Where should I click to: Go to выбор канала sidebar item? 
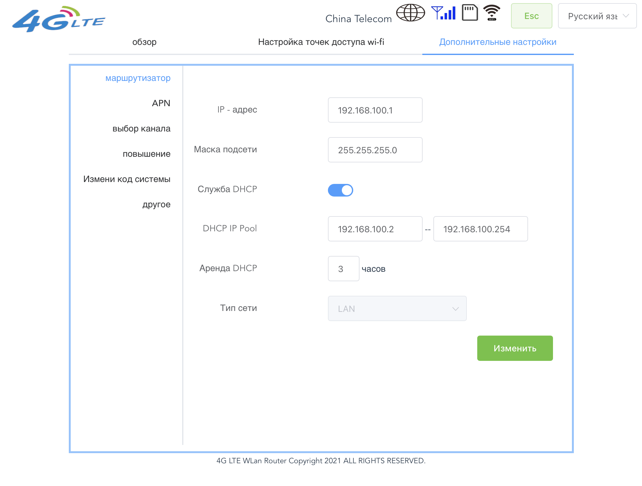pyautogui.click(x=141, y=129)
